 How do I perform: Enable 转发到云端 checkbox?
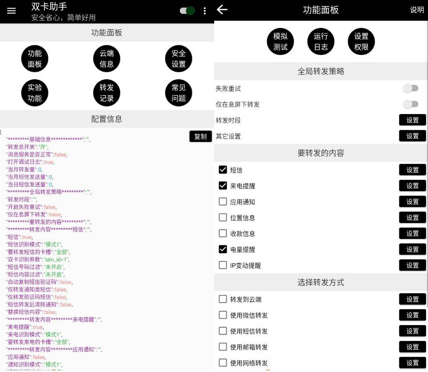point(223,299)
